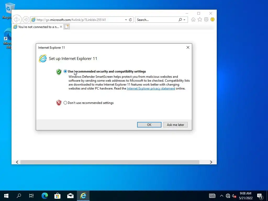Open Microsoft Store from the taskbar

(x=57, y=196)
